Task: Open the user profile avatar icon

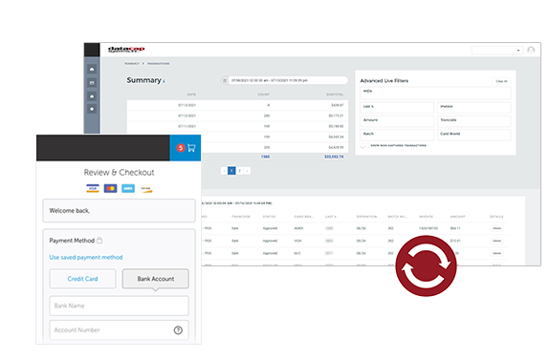Action: pyautogui.click(x=531, y=50)
